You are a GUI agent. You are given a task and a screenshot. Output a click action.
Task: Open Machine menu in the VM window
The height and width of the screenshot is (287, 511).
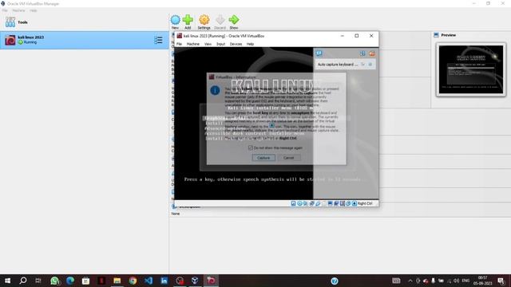click(193, 44)
